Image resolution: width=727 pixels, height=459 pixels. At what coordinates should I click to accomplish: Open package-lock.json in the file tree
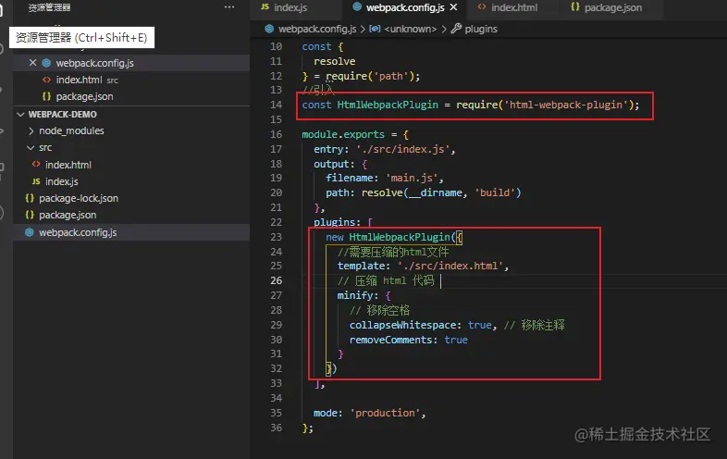click(79, 198)
